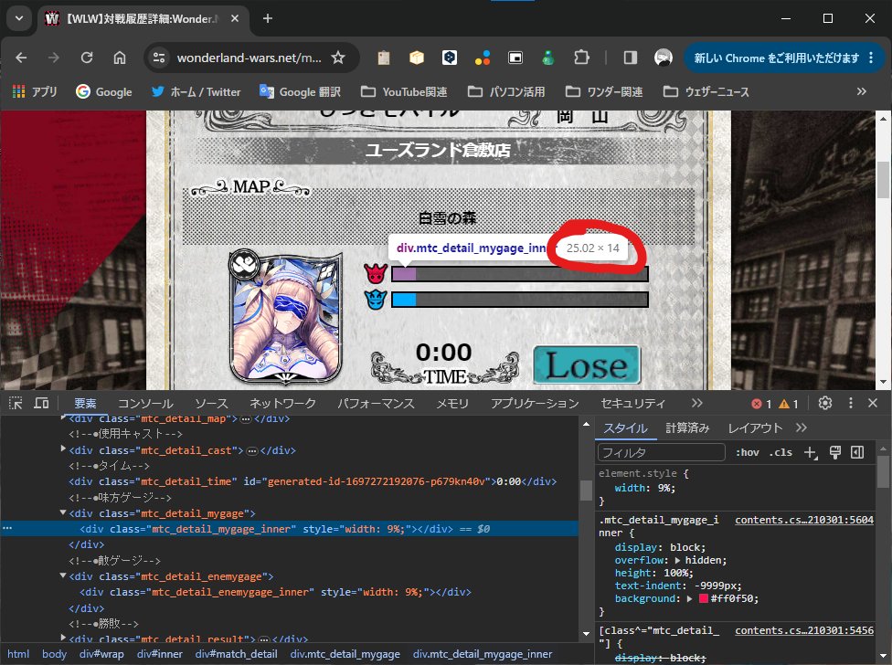This screenshot has height=665, width=892.
Task: Open contents.cs…210301:5456 source link
Action: click(804, 630)
